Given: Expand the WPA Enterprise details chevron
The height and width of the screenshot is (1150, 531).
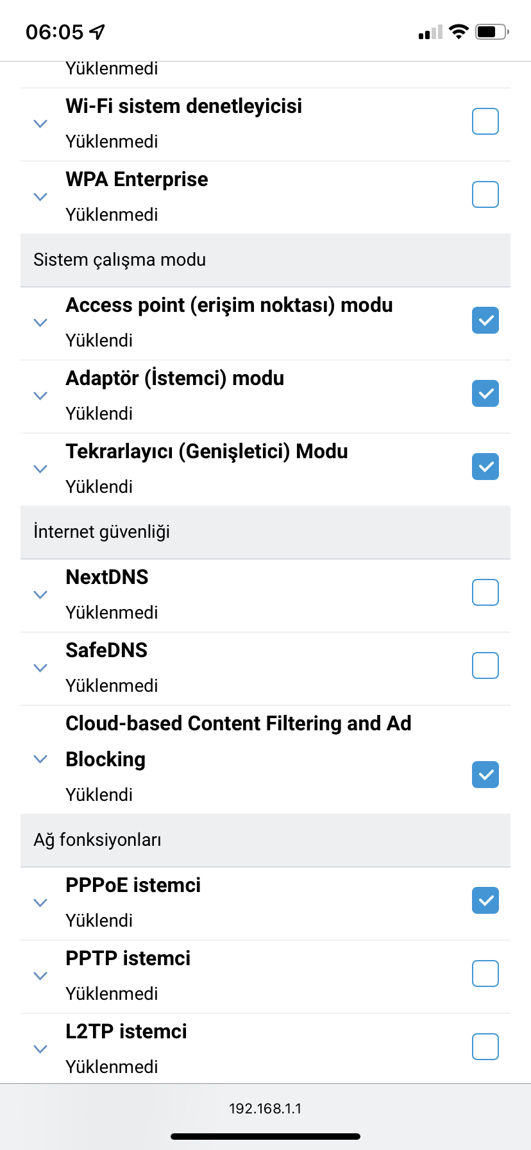Looking at the screenshot, I should [x=40, y=197].
